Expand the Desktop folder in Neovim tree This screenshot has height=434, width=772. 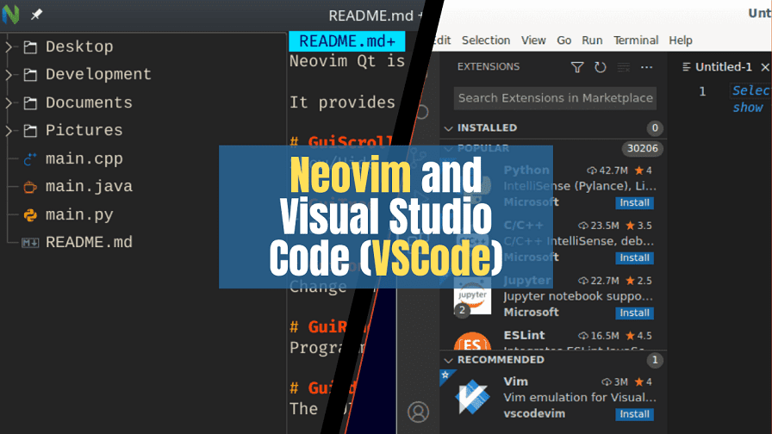pos(9,46)
